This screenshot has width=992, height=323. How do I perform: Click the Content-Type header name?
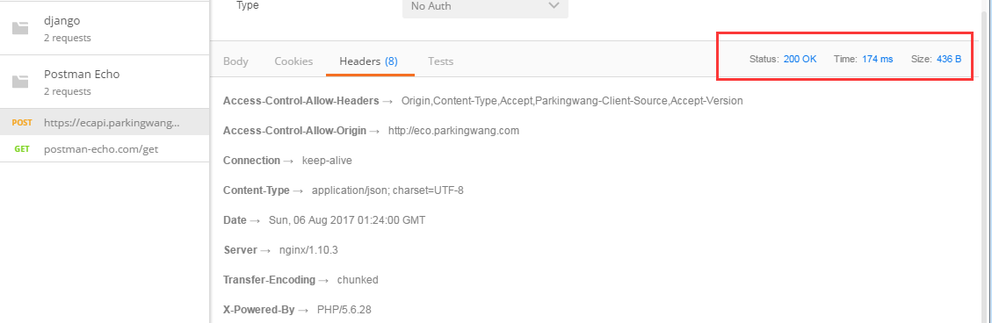click(x=257, y=190)
